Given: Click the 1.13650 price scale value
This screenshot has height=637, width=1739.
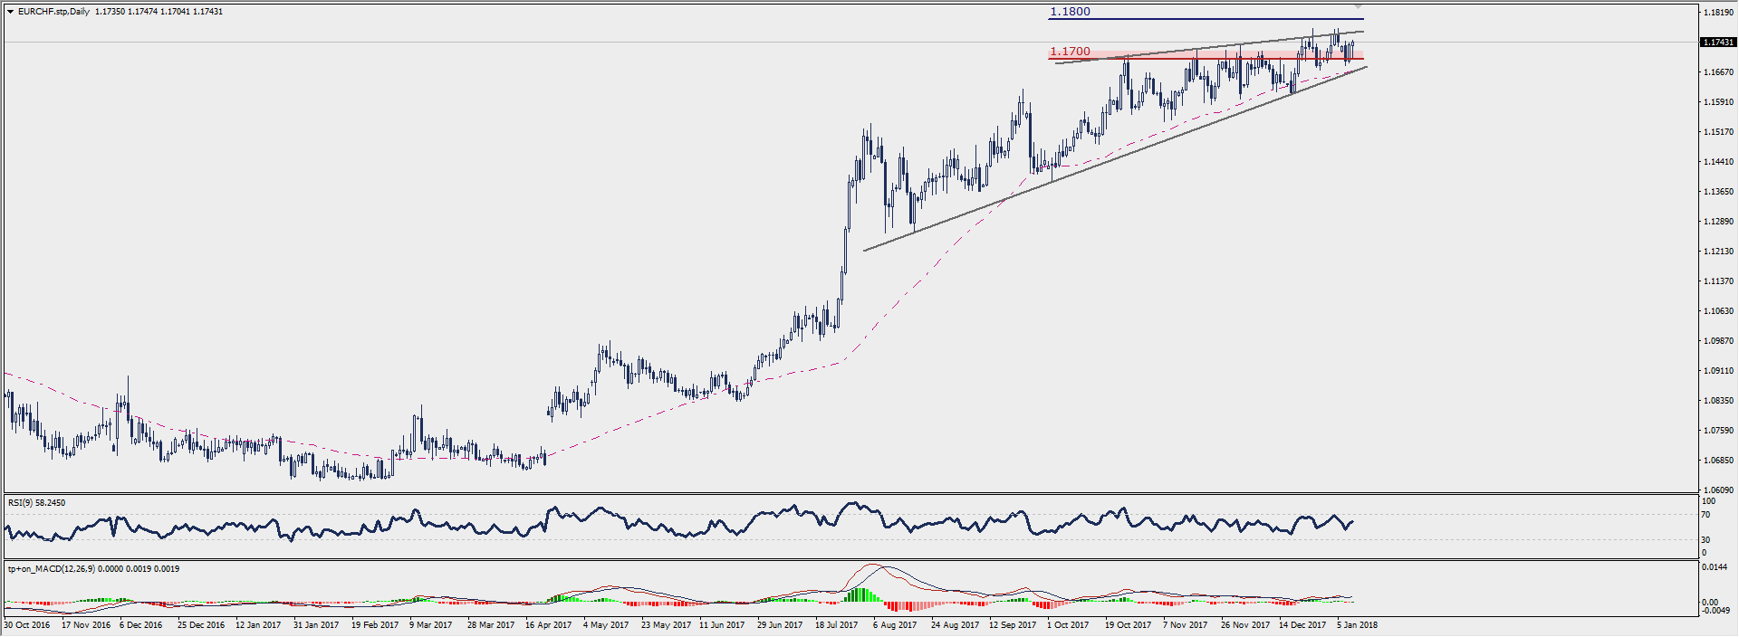Looking at the screenshot, I should point(1718,192).
